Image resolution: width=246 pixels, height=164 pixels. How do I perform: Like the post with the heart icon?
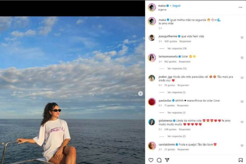(x=151, y=160)
